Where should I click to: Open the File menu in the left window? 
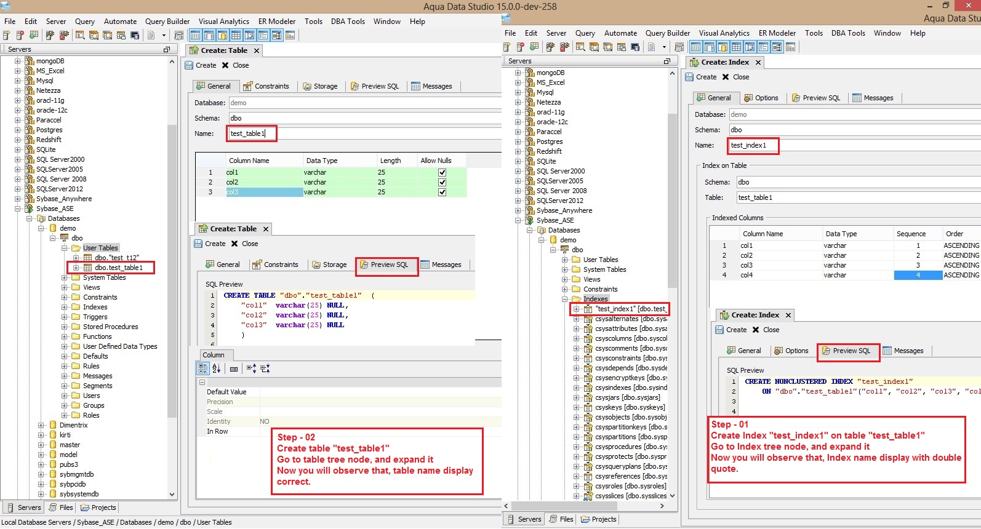point(10,21)
